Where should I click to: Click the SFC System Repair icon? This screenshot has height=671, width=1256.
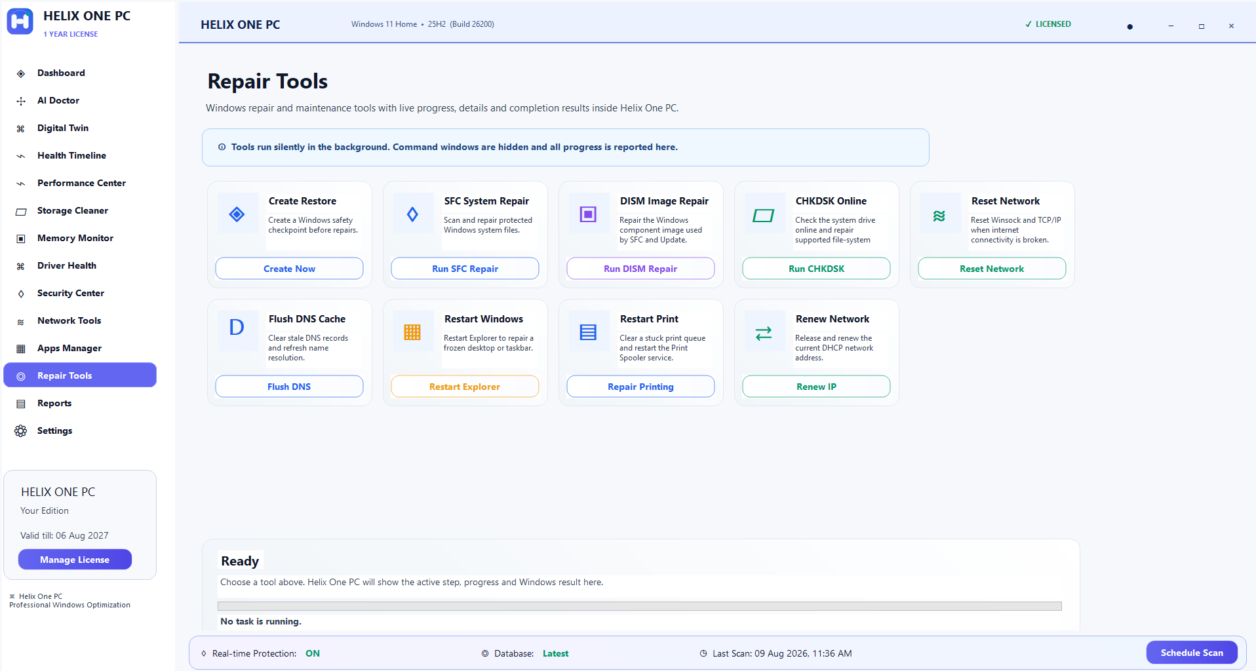[x=412, y=214]
